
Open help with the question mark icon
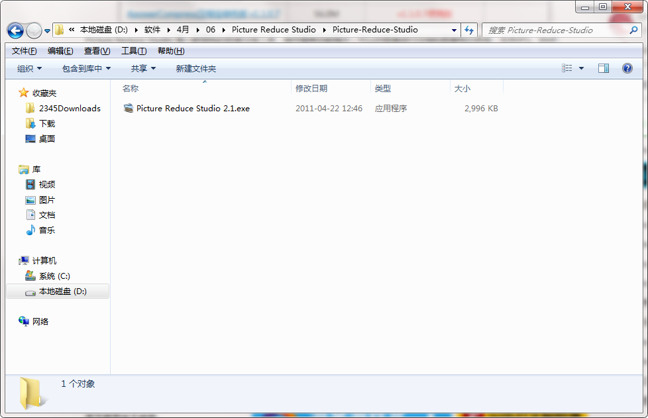click(x=627, y=68)
